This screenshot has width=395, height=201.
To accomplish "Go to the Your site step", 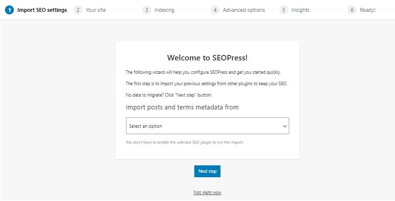I will point(96,10).
